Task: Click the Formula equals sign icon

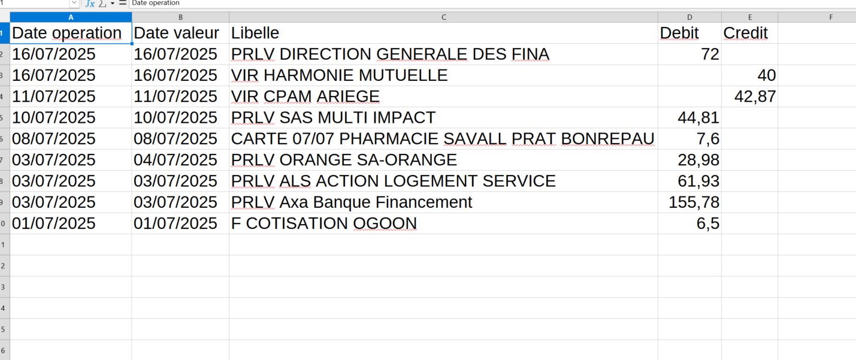Action: [x=123, y=3]
